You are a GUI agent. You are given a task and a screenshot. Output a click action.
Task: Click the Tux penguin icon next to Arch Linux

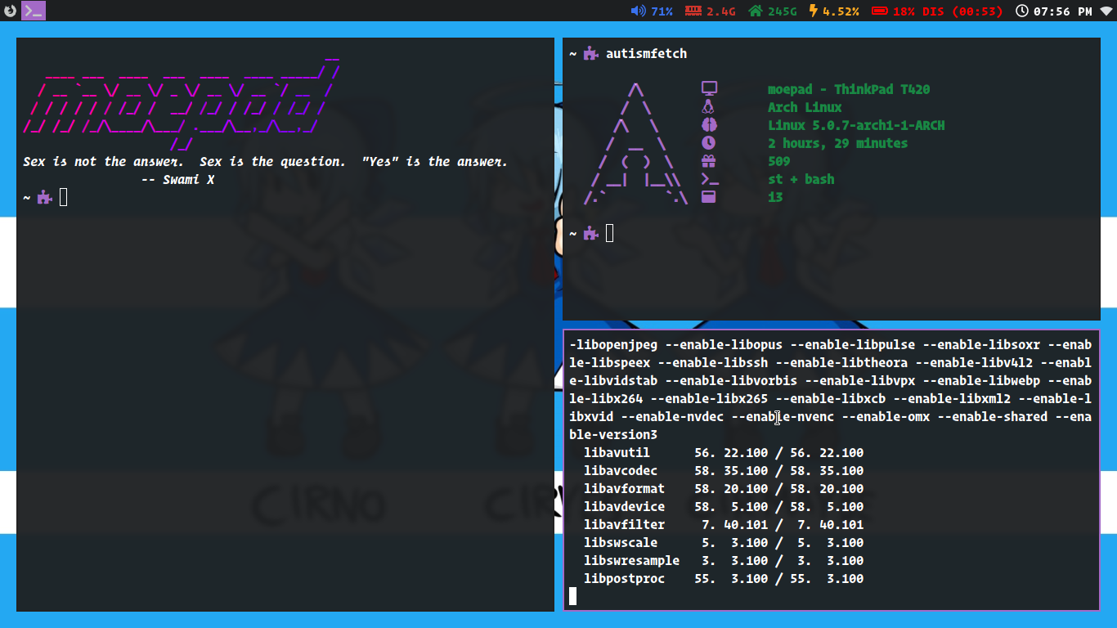[708, 107]
